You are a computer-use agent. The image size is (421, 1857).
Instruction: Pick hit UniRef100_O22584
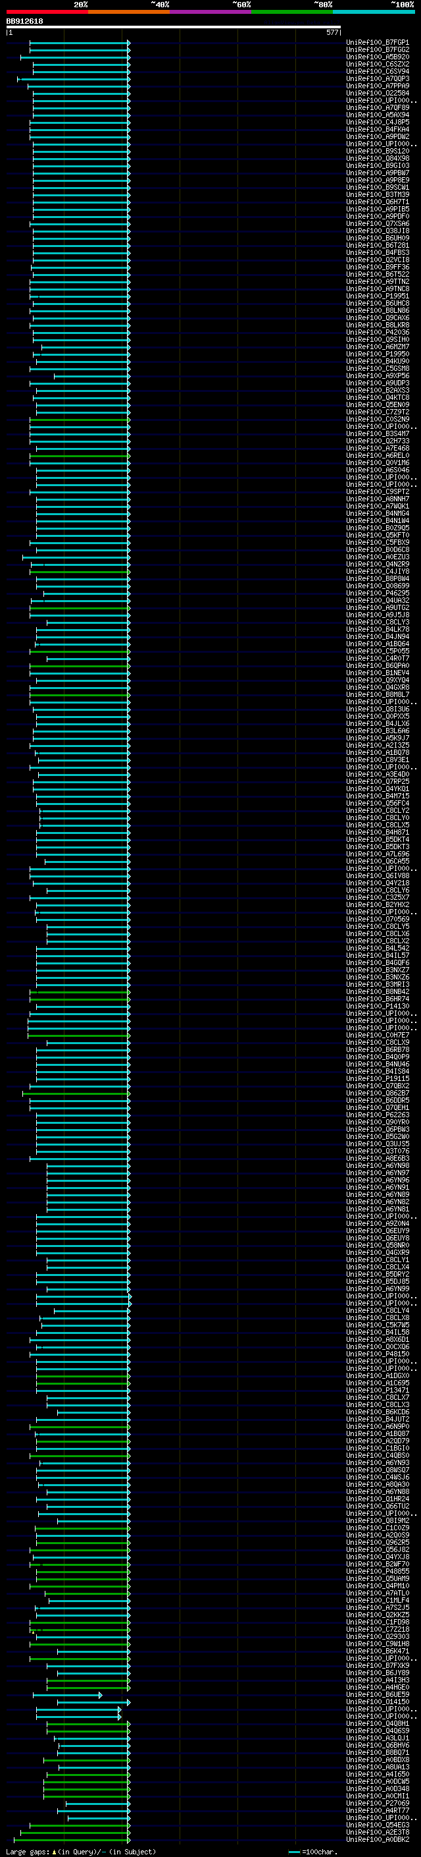tap(377, 93)
